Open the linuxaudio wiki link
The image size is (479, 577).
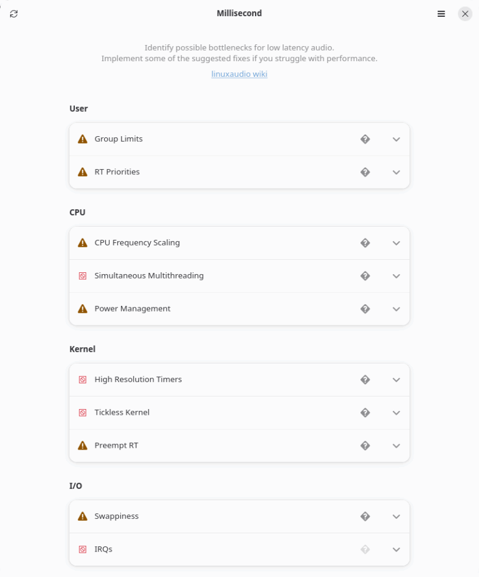tap(239, 74)
